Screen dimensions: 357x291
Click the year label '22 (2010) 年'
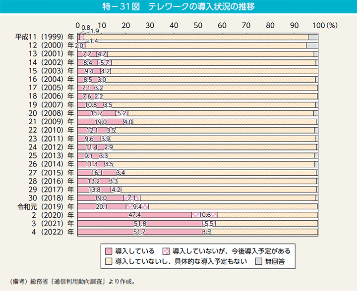pos(51,130)
